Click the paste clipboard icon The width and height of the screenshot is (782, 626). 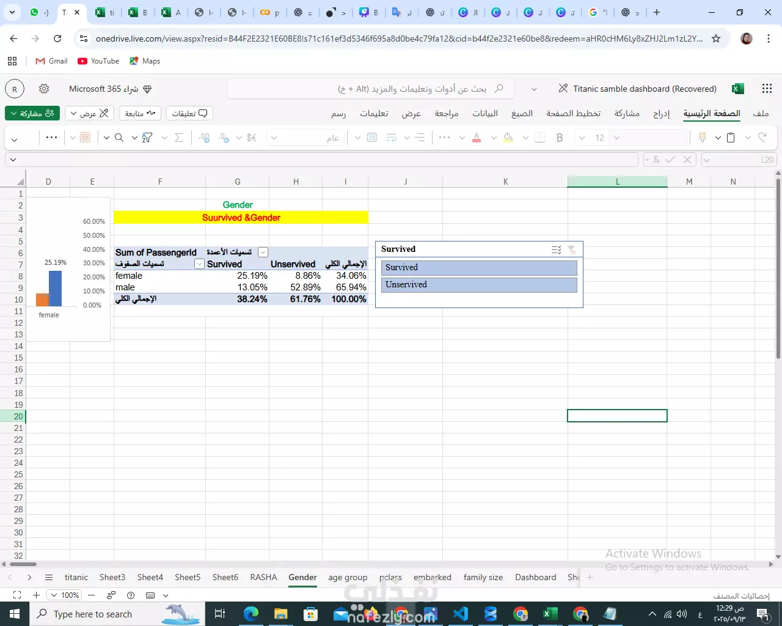[731, 138]
